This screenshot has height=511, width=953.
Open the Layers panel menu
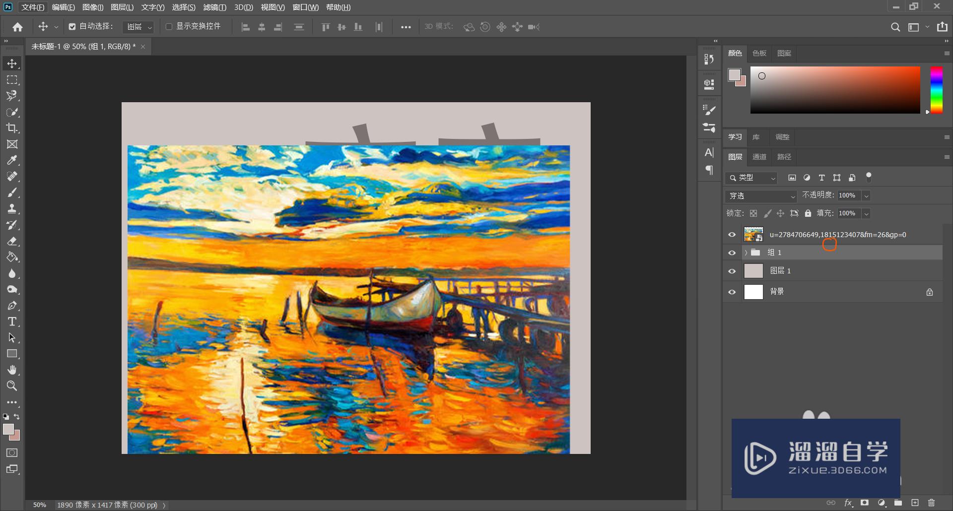pyautogui.click(x=947, y=157)
